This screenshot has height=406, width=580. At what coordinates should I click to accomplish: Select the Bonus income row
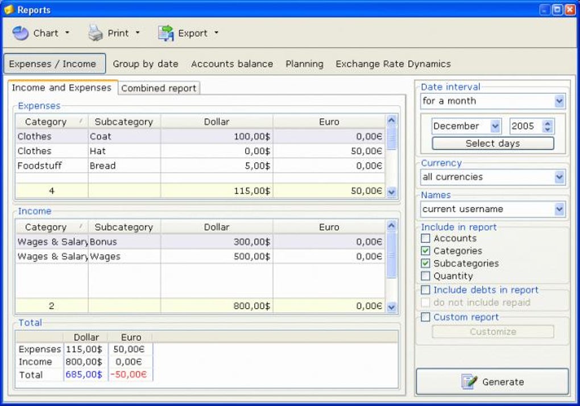(200, 242)
